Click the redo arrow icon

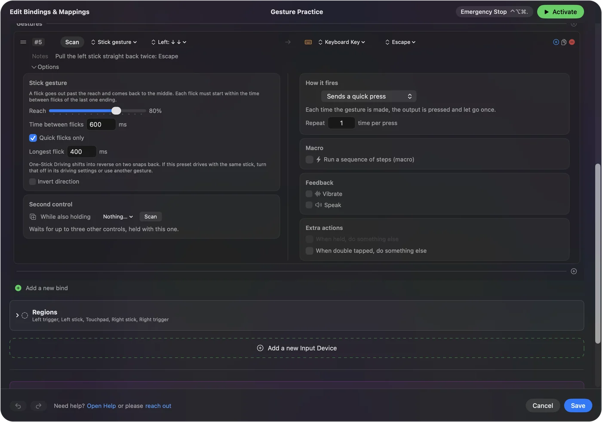click(38, 406)
